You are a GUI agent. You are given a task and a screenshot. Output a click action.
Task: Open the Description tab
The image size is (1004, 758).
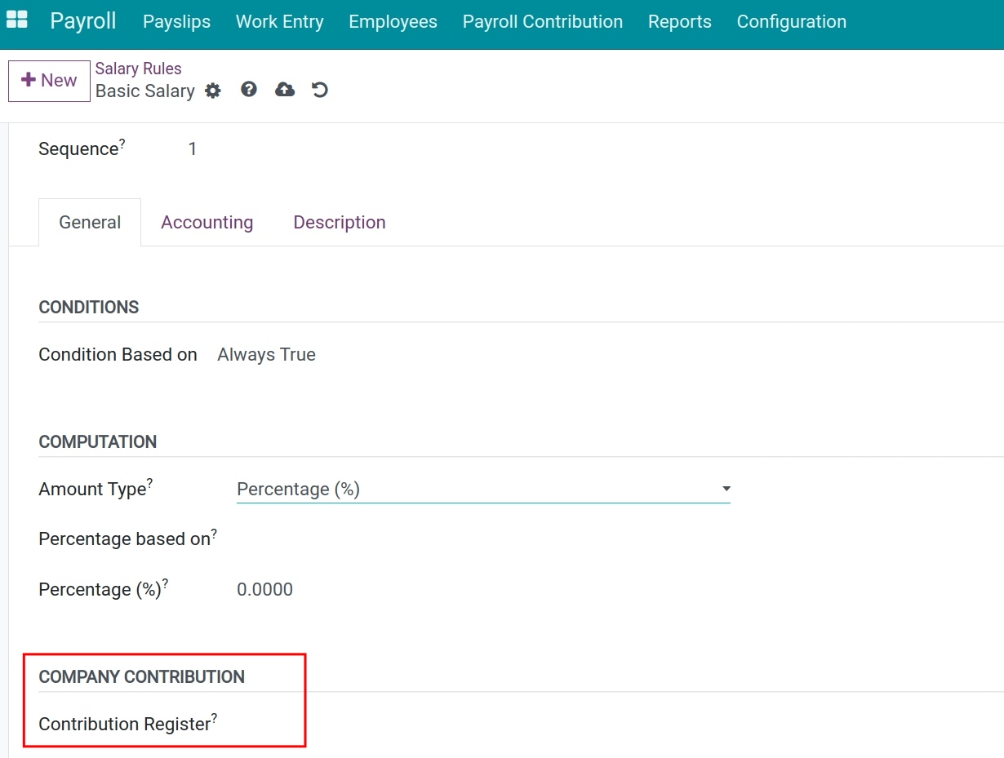point(340,222)
